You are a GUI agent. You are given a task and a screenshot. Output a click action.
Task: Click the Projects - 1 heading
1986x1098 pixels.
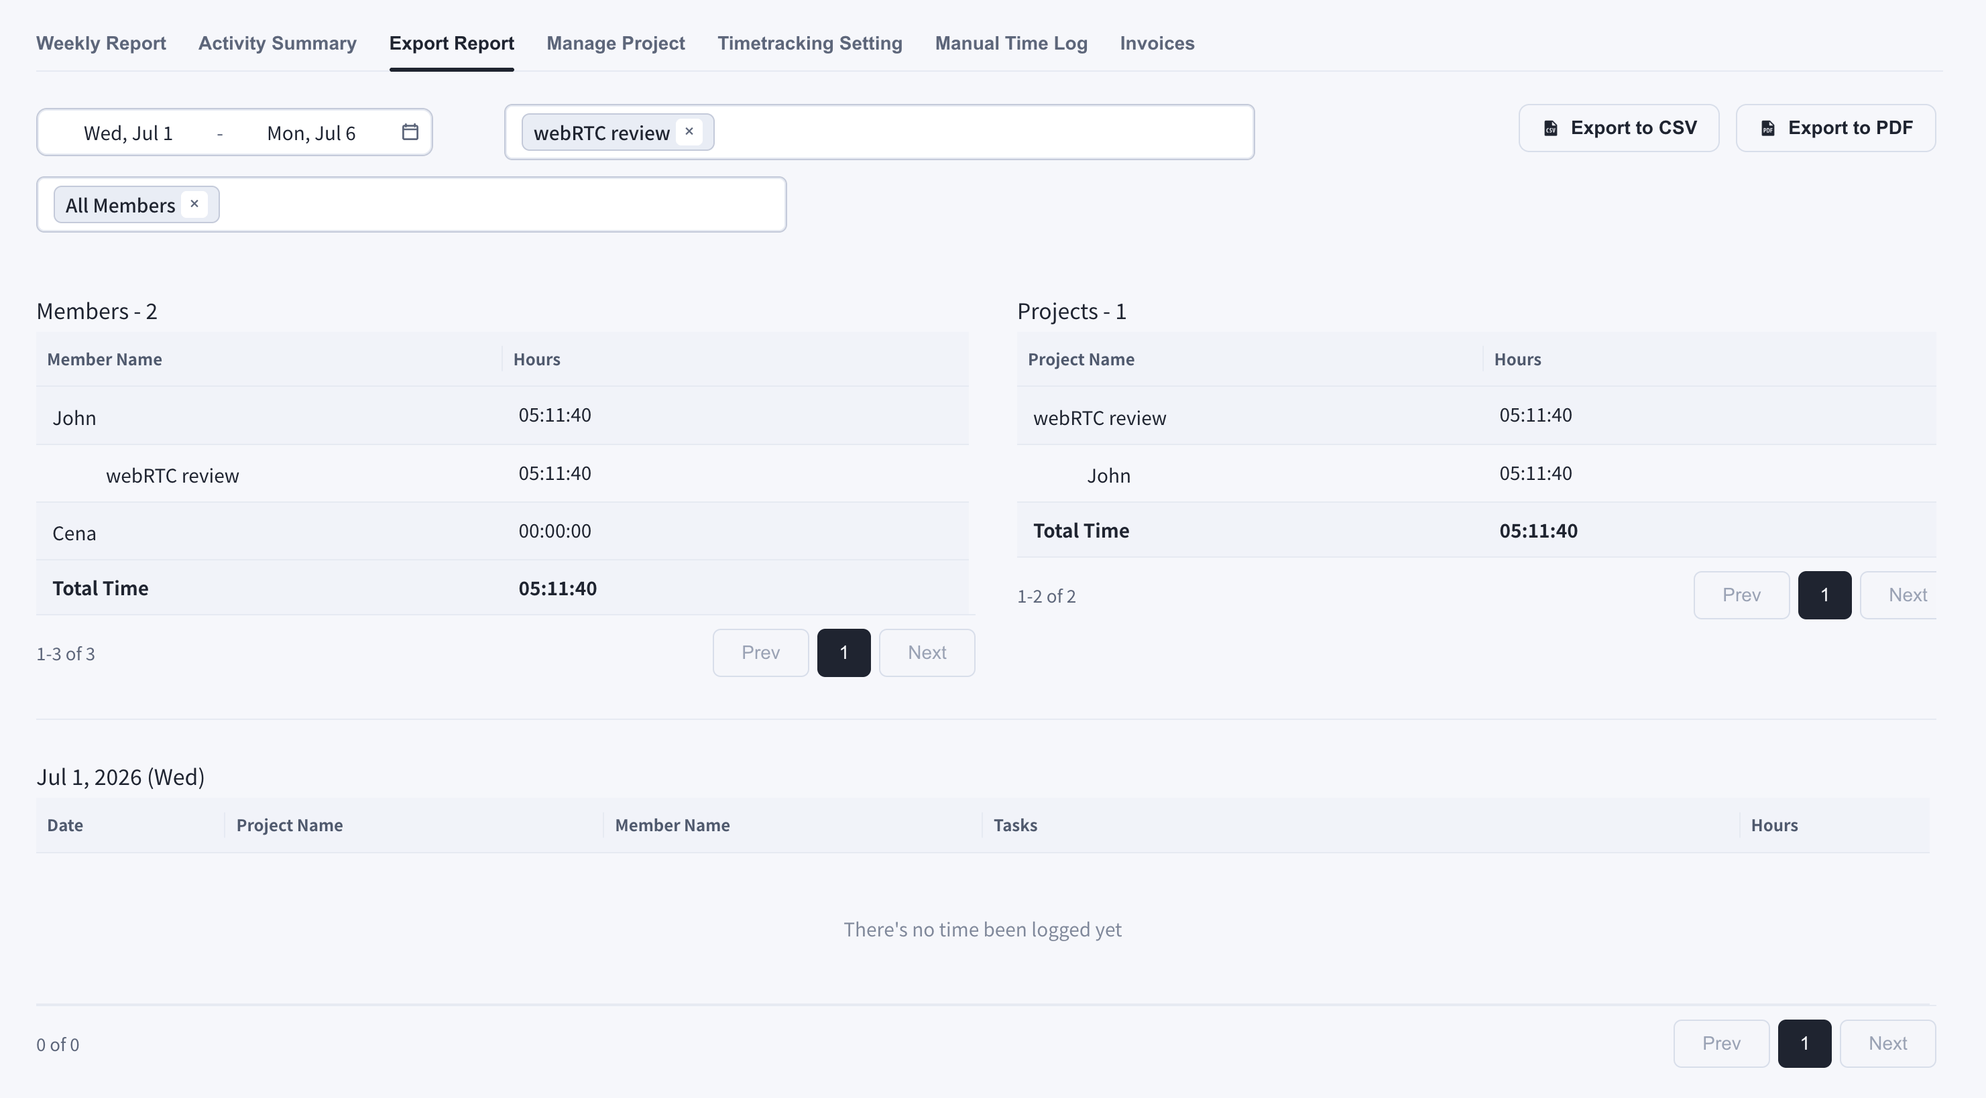[1071, 311]
